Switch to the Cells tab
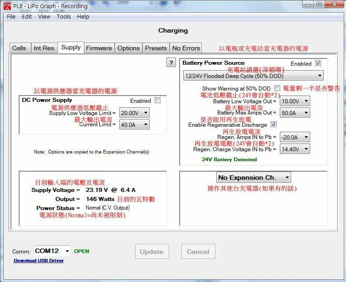The image size is (346, 282). point(19,48)
